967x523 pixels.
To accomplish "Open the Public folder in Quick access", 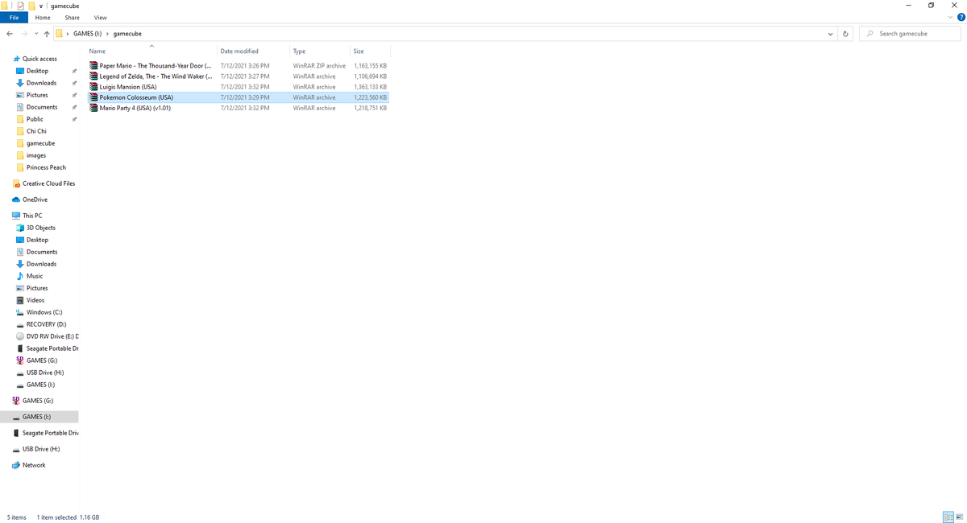I will point(35,119).
